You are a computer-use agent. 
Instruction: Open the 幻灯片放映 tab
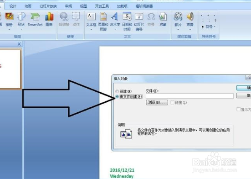[48, 6]
